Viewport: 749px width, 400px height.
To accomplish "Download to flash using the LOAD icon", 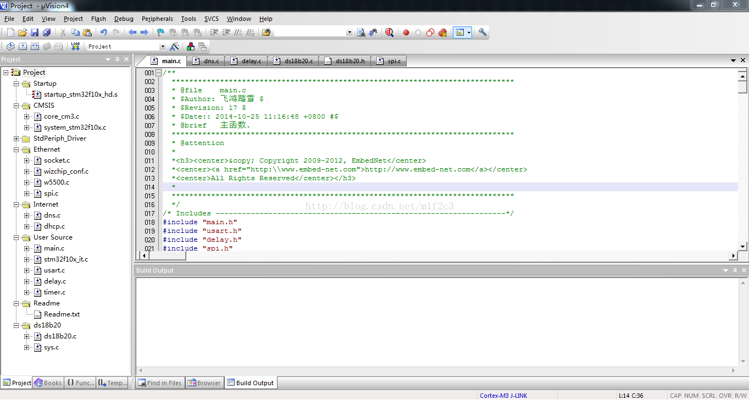I will coord(75,47).
